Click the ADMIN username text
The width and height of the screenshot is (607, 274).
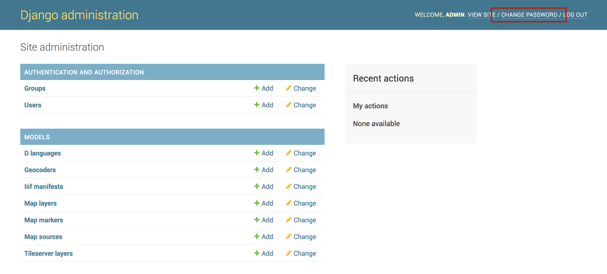[x=455, y=15]
